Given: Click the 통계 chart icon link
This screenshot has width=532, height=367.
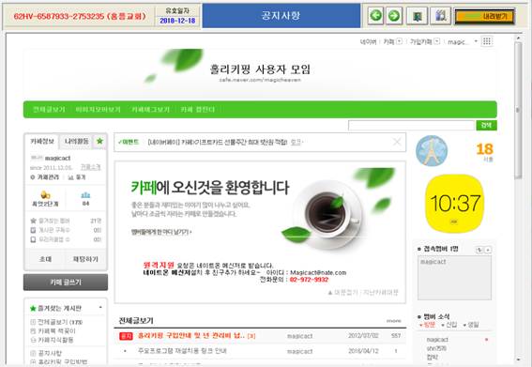Looking at the screenshot, I should point(77,177).
